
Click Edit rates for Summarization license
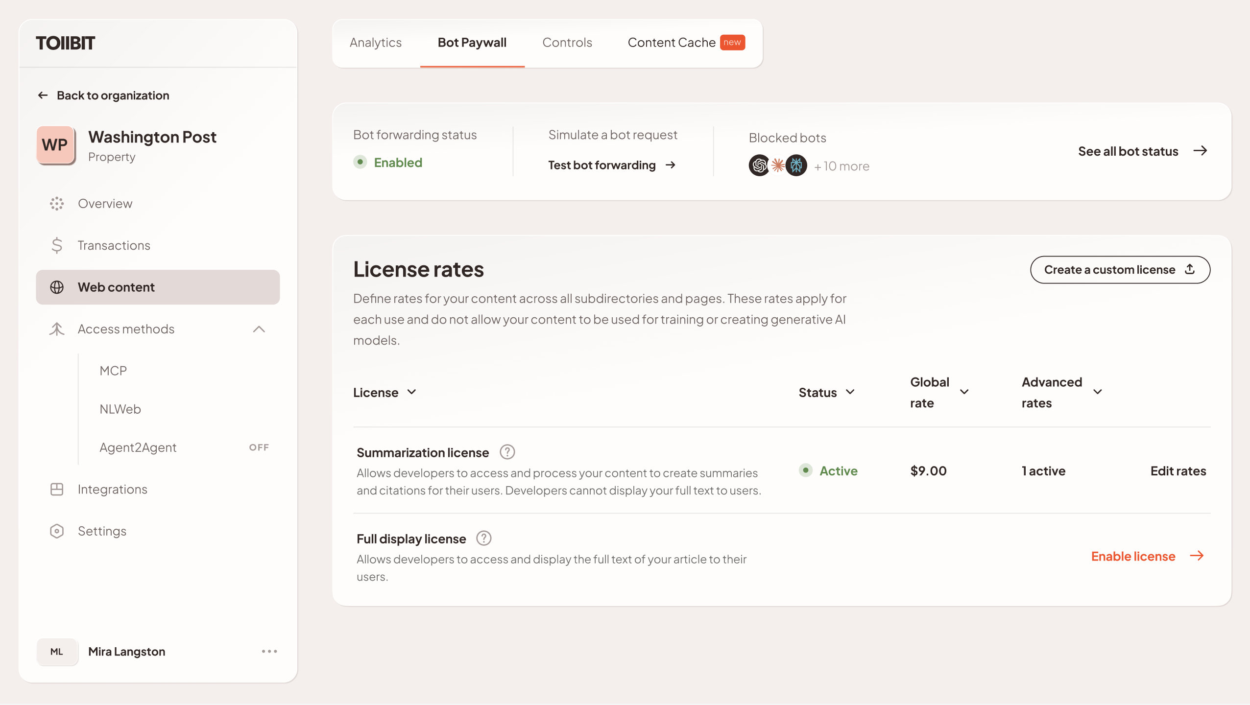[1178, 471]
